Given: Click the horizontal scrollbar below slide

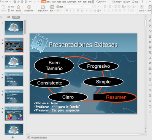Looking at the screenshot, I should click(84, 134).
